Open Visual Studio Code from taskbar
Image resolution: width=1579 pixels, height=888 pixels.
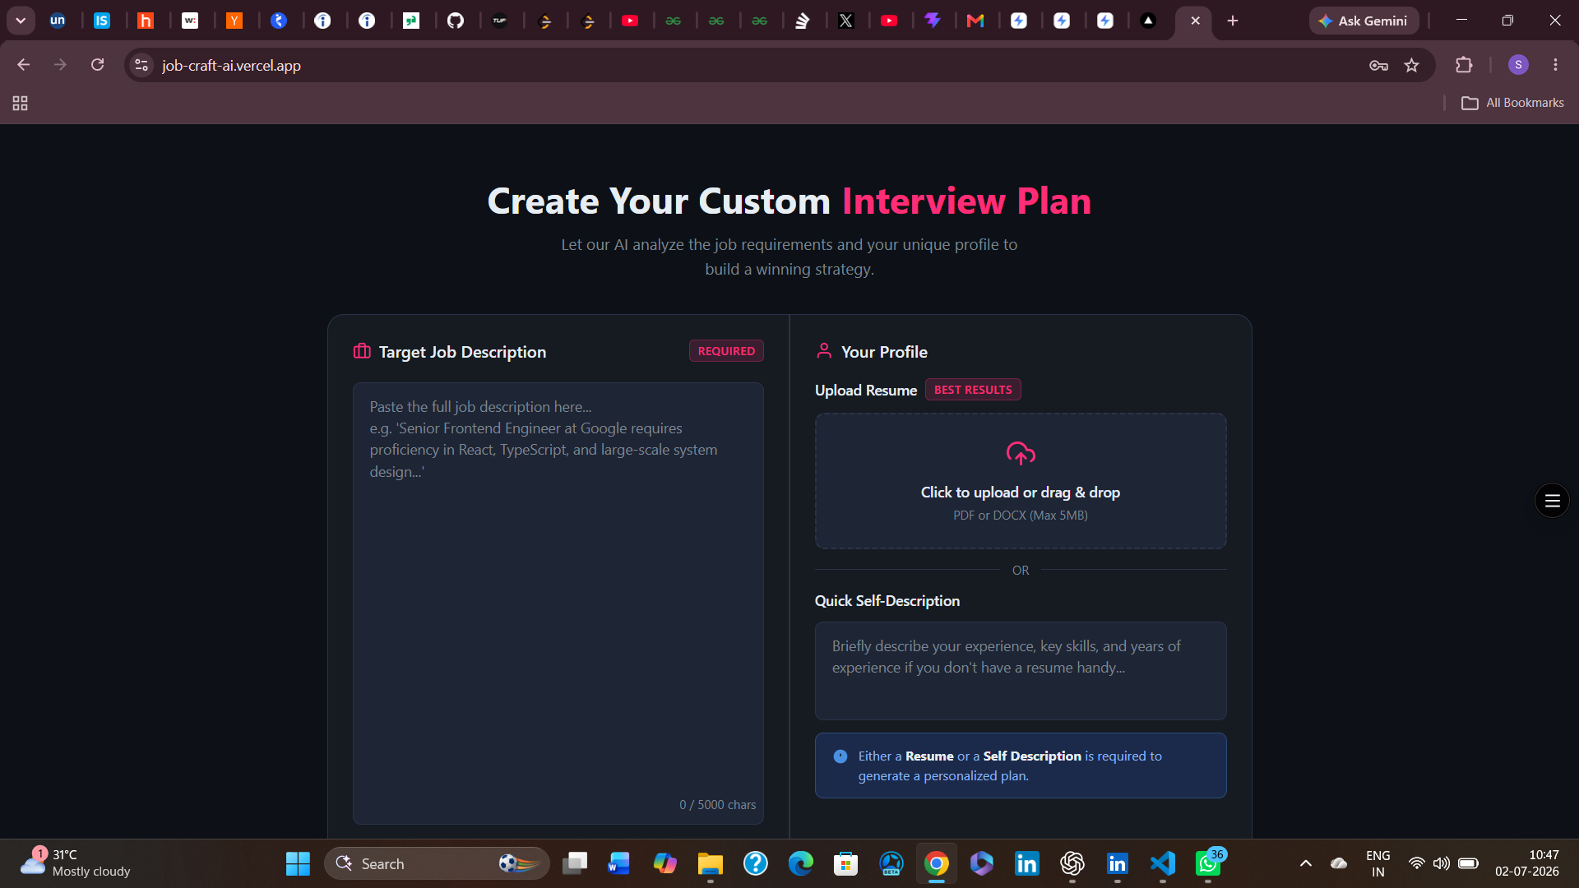(1162, 863)
